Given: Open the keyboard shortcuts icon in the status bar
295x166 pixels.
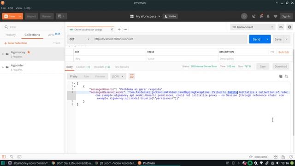Looking at the screenshot, I should point(283,157).
